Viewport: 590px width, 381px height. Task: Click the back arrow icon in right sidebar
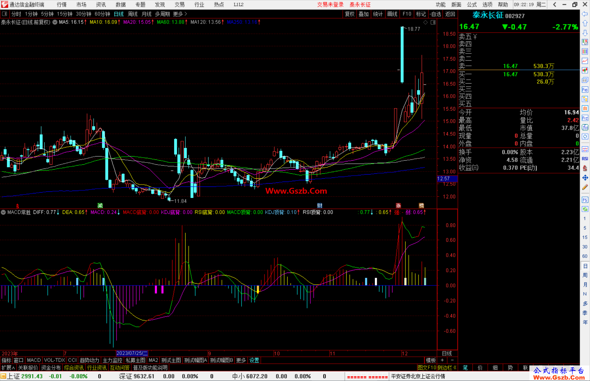pos(585,14)
